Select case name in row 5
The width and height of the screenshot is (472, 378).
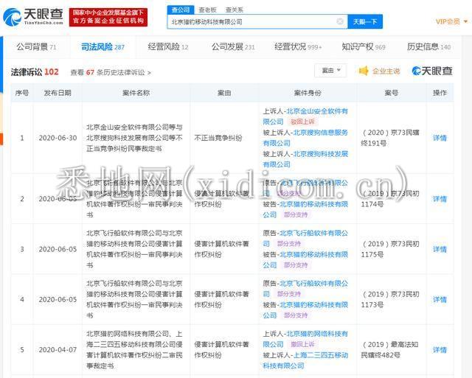134,350
